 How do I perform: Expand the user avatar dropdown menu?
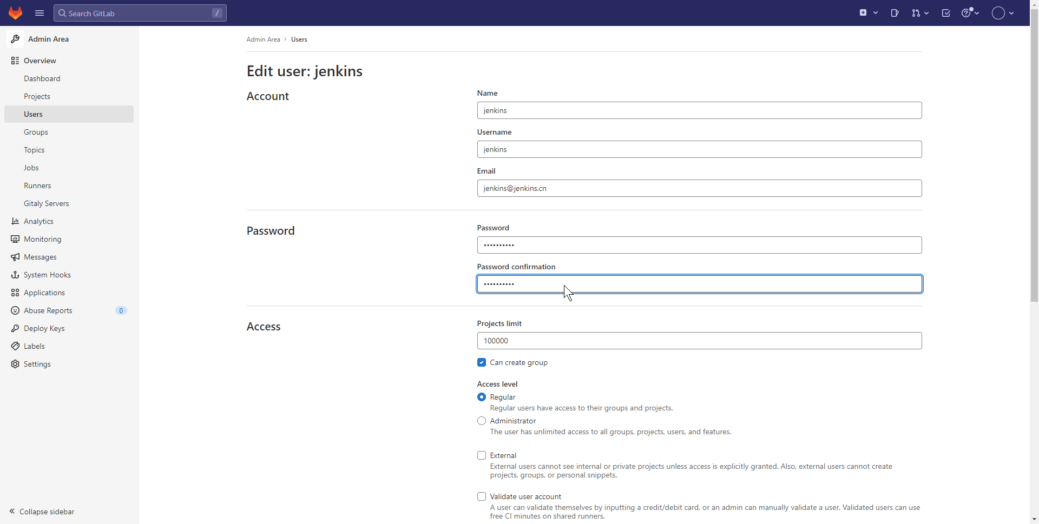tap(1003, 13)
